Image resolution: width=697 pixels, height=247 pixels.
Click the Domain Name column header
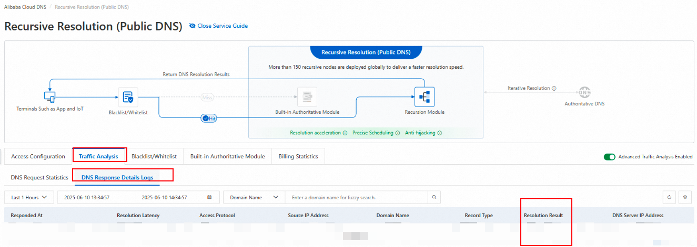(x=392, y=216)
